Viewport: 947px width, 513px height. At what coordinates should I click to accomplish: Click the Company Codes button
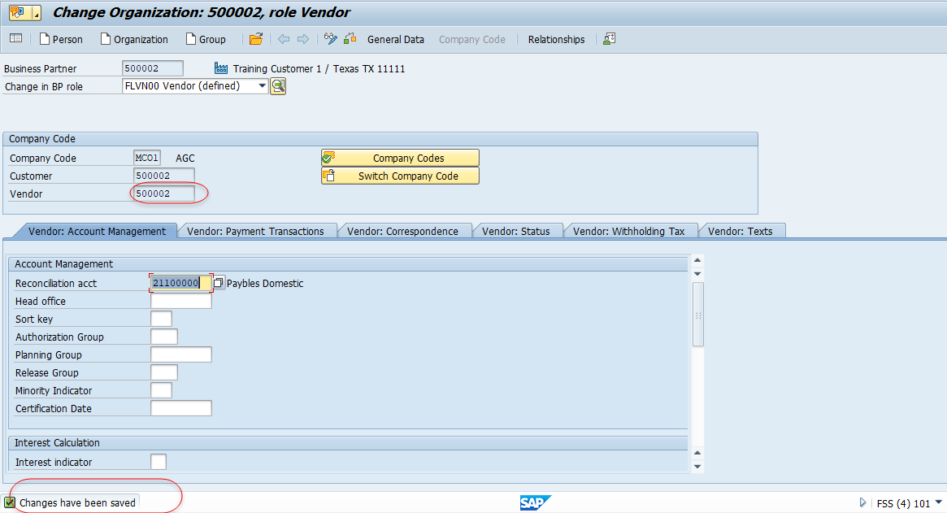pyautogui.click(x=399, y=157)
